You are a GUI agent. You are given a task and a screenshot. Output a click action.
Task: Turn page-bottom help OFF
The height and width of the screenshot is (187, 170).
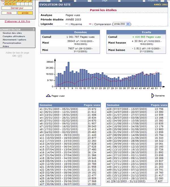coord(20,56)
